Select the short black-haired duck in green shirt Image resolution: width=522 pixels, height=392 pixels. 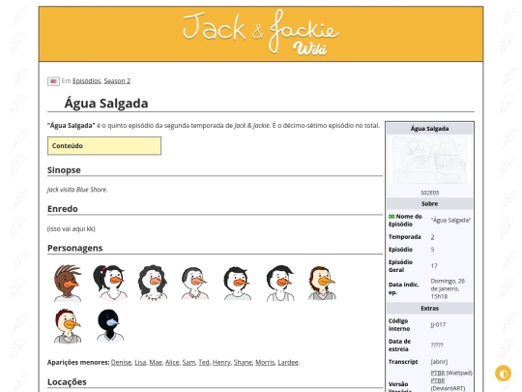coord(238,283)
